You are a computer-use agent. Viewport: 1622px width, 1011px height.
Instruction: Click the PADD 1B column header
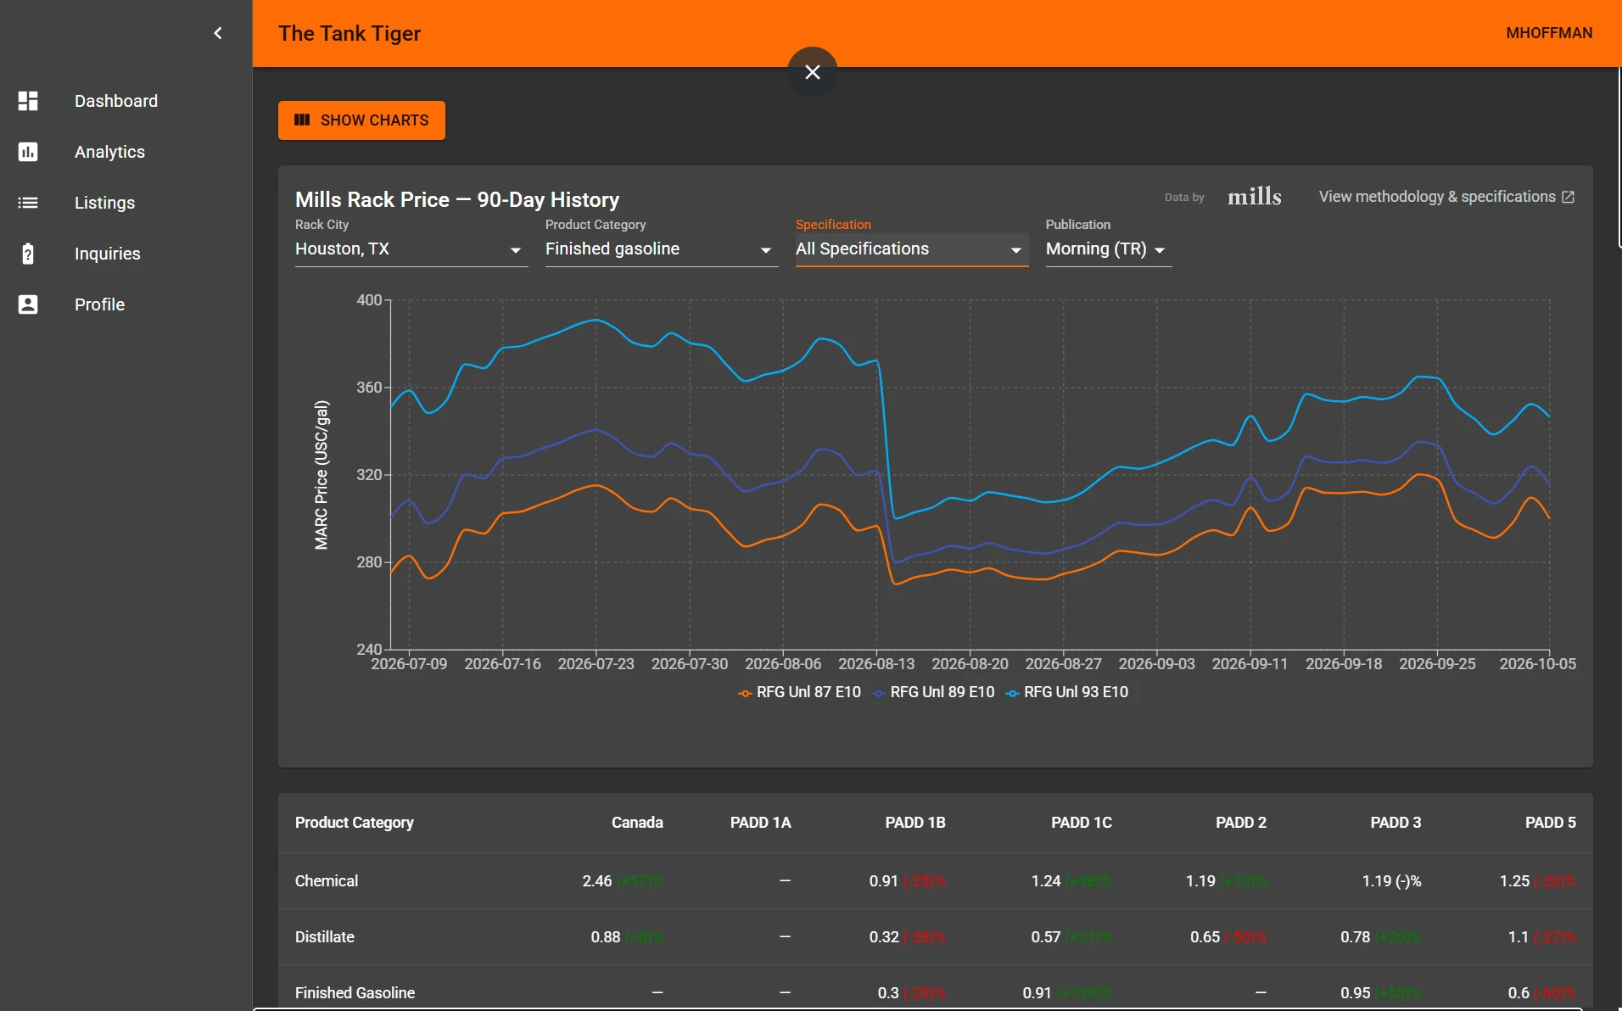tap(915, 823)
